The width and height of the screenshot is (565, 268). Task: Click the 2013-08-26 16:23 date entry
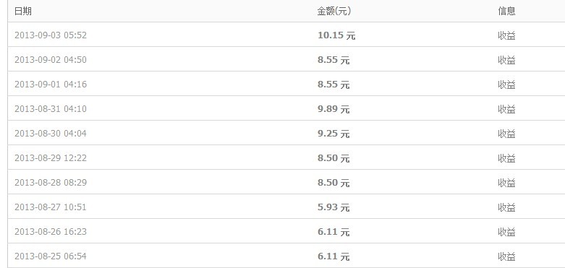(x=51, y=231)
